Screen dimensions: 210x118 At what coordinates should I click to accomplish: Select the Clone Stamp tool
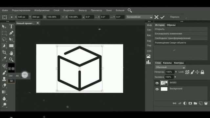pos(4,79)
